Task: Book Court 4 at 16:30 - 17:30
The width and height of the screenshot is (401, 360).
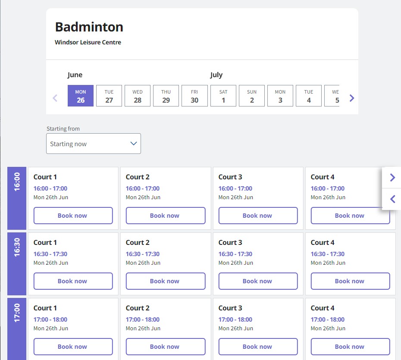Action: pyautogui.click(x=351, y=281)
